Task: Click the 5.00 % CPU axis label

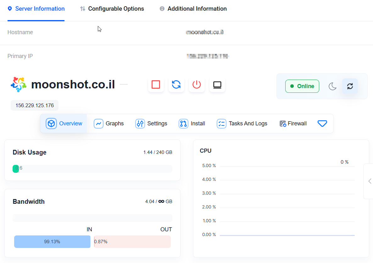Action: click(209, 166)
